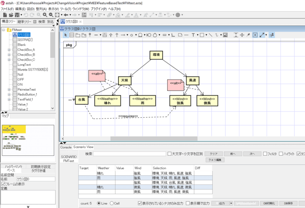Click the Save file icon
Screen dimensions: 305x208
tap(16, 15)
